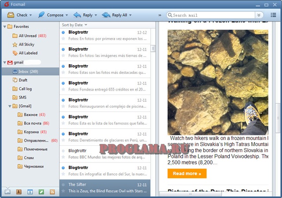
Task: Click the All Sticky star icon
Action: [x=15, y=44]
